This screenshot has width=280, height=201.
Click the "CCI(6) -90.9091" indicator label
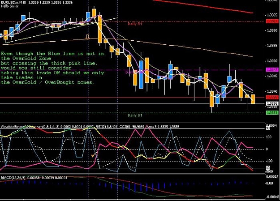[132, 127]
